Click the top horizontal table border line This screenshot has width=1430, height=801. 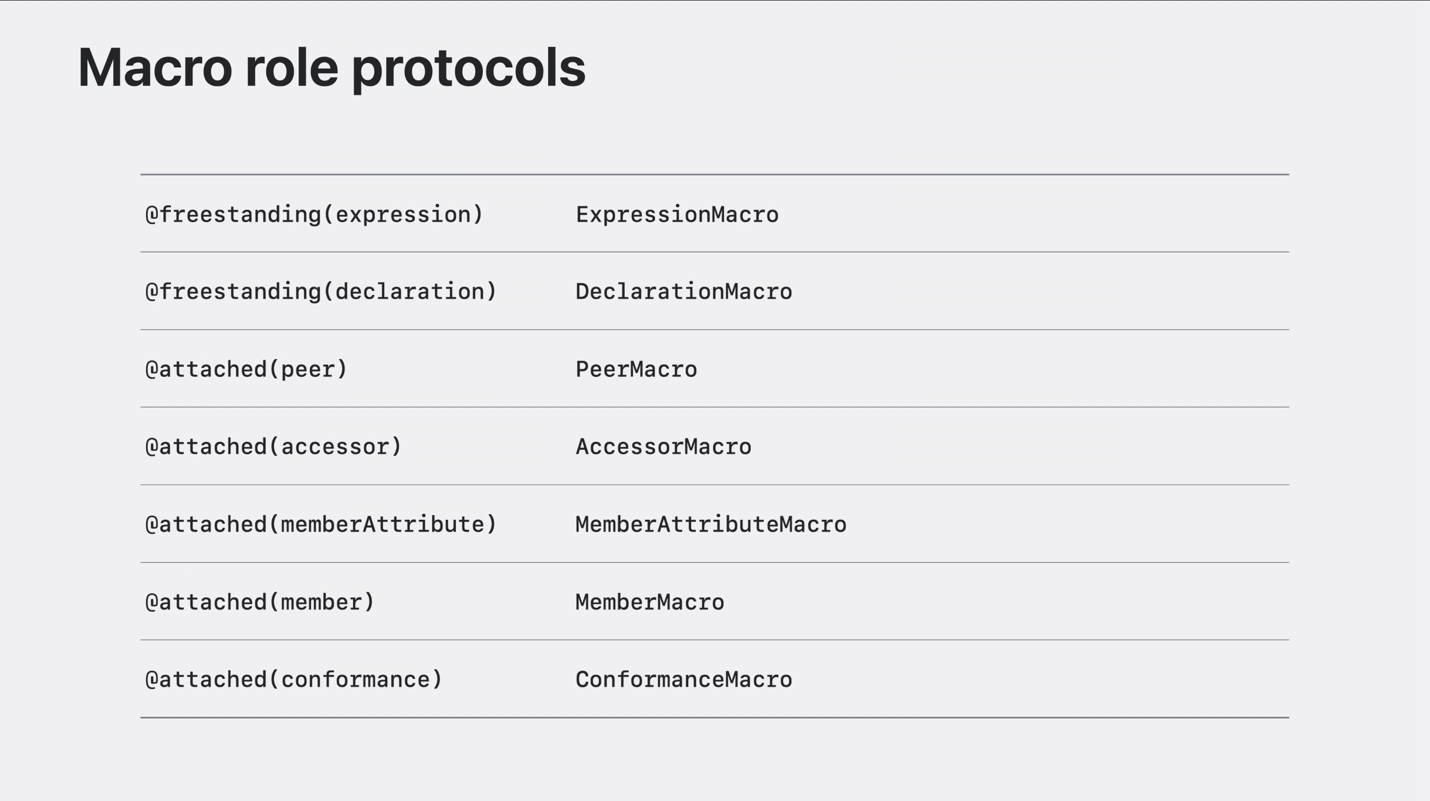point(715,175)
